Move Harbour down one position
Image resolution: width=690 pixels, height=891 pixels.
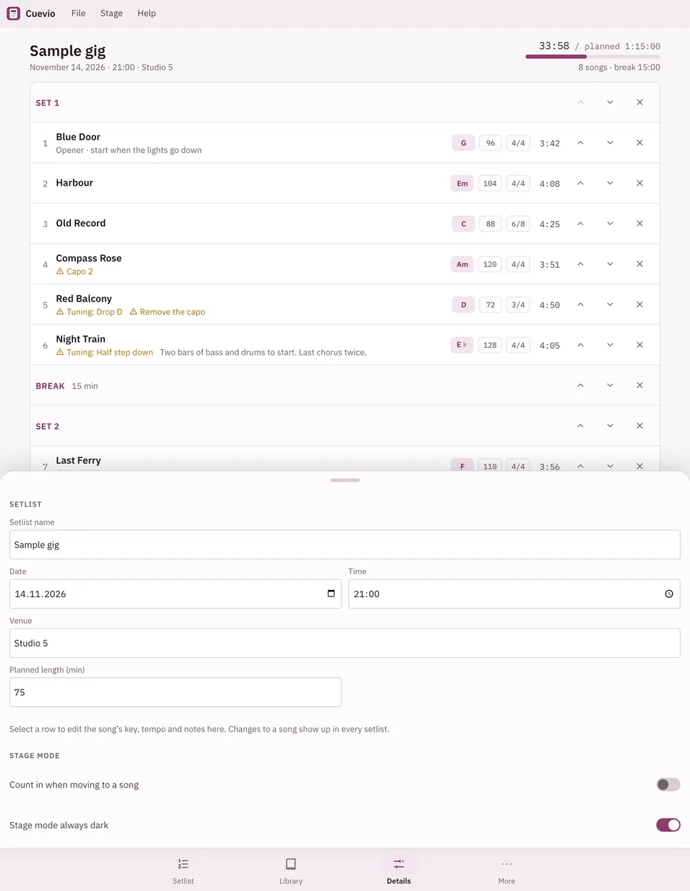(610, 183)
